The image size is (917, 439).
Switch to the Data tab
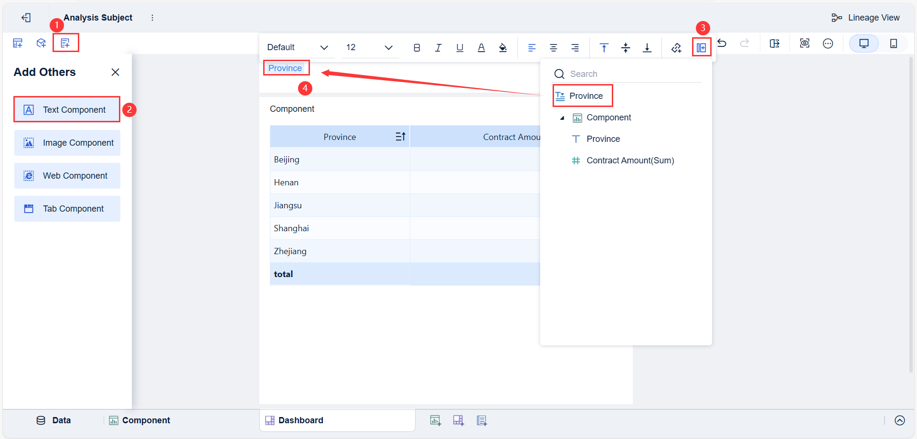(53, 420)
